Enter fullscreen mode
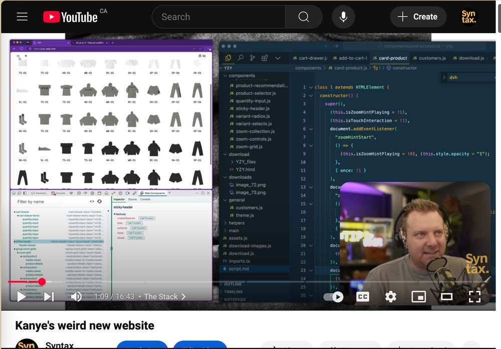The height and width of the screenshot is (349, 501). click(x=474, y=296)
